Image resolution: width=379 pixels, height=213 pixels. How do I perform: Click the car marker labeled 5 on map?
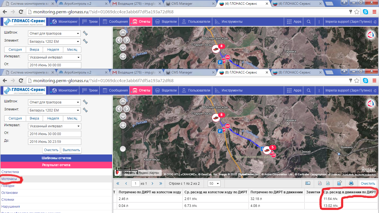click(x=267, y=150)
